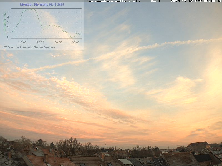Viewport: 222px width, 166px height.
Task: Click the 2025-12-02 date in the timestamp
Action: click(181, 1)
